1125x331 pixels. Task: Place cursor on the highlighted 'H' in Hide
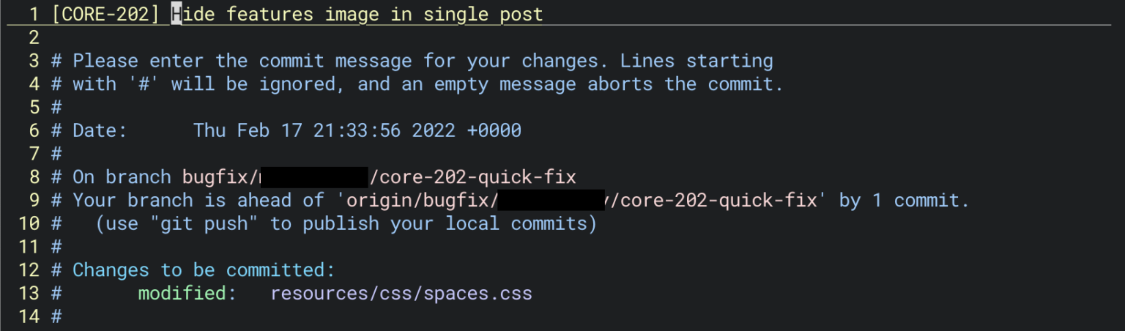click(177, 14)
